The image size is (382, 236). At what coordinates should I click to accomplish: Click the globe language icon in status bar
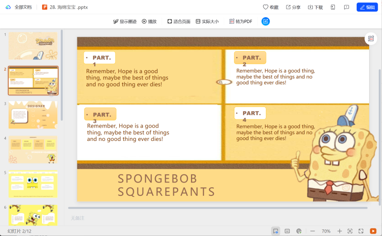[x=299, y=231]
